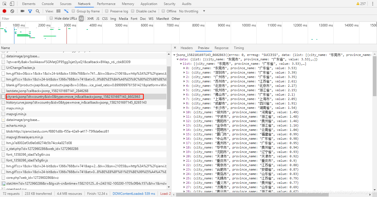Viewport: 377px width, 197px height.
Task: Show the Timing tab of the request
Action: click(239, 48)
